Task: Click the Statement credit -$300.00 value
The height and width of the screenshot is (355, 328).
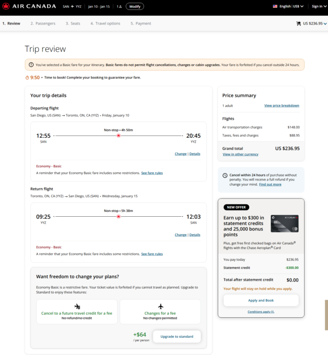Action: 292,268
